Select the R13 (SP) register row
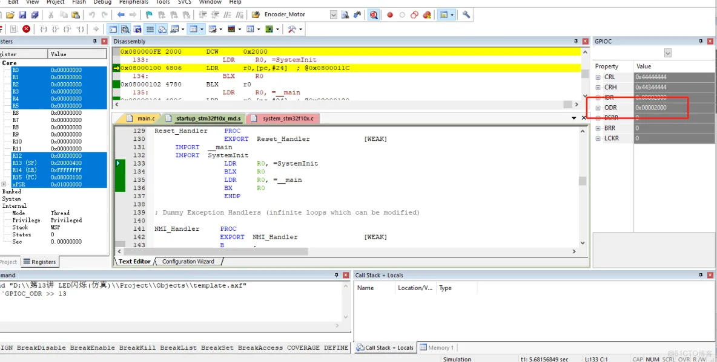717x362 pixels. click(58, 163)
